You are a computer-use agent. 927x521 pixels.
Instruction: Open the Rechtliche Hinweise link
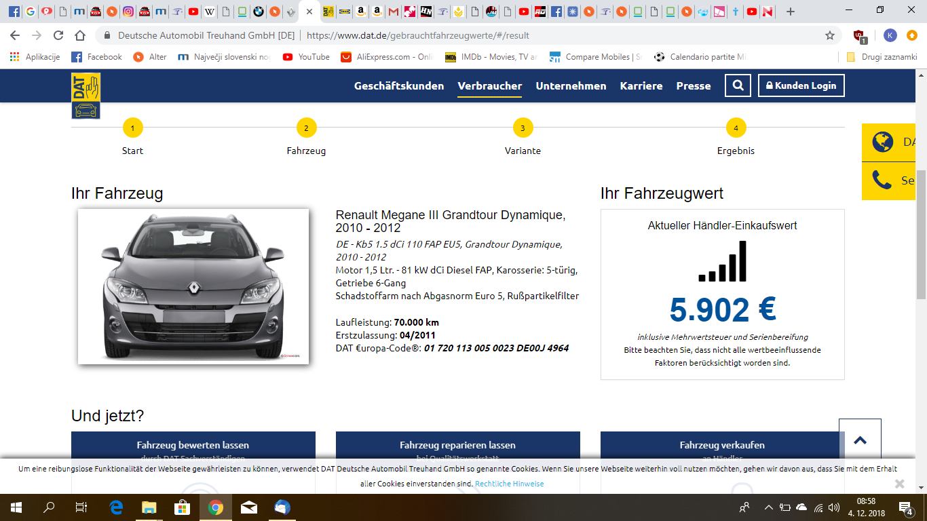pyautogui.click(x=510, y=484)
